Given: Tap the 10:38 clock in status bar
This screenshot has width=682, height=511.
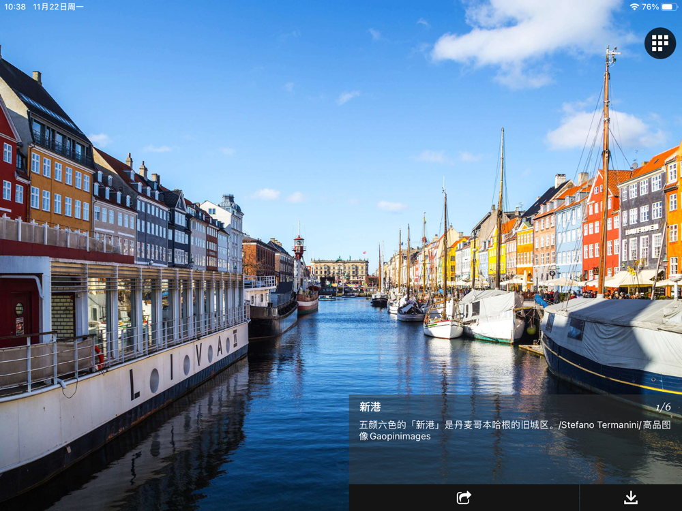Looking at the screenshot, I should click(14, 7).
